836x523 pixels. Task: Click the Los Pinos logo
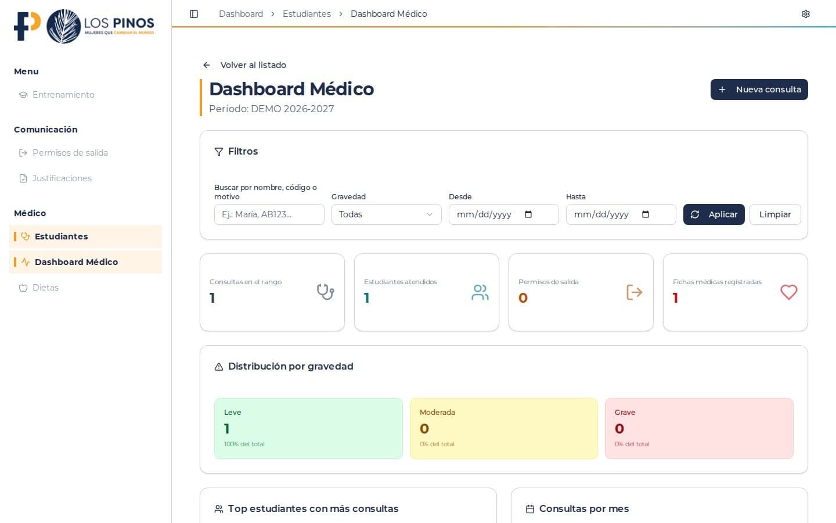(100, 26)
